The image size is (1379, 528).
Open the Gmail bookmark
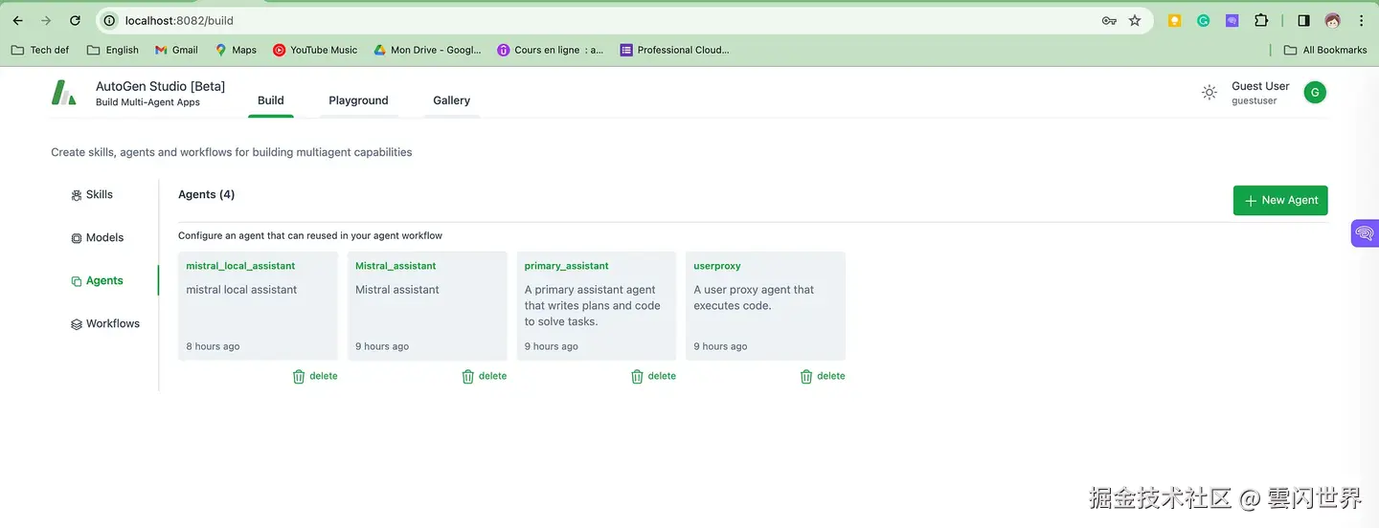(x=176, y=50)
